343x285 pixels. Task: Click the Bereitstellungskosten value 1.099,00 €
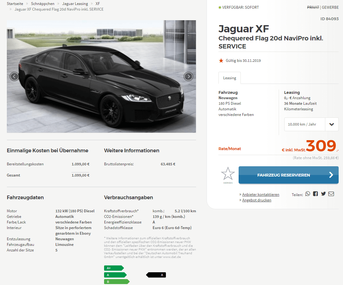pyautogui.click(x=80, y=164)
